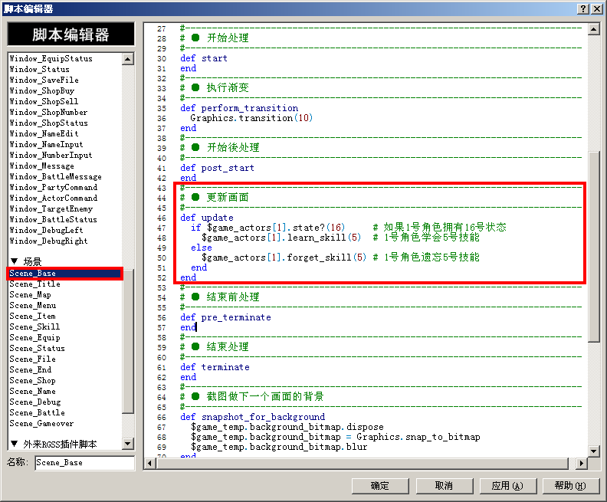Select Window_ShopSell script
607x502 pixels.
click(x=44, y=102)
